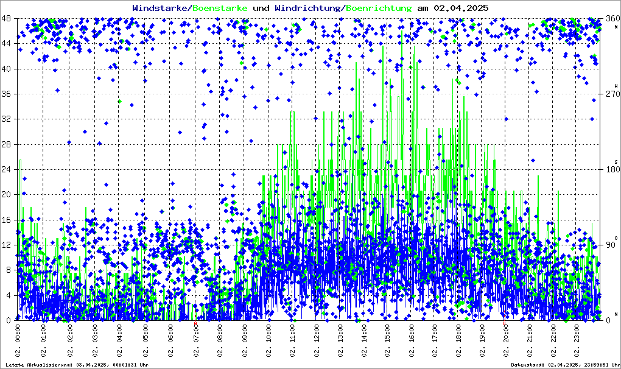This screenshot has height=369, width=621.
Task: Click the time label '02. 18:00'
Action: coord(460,340)
